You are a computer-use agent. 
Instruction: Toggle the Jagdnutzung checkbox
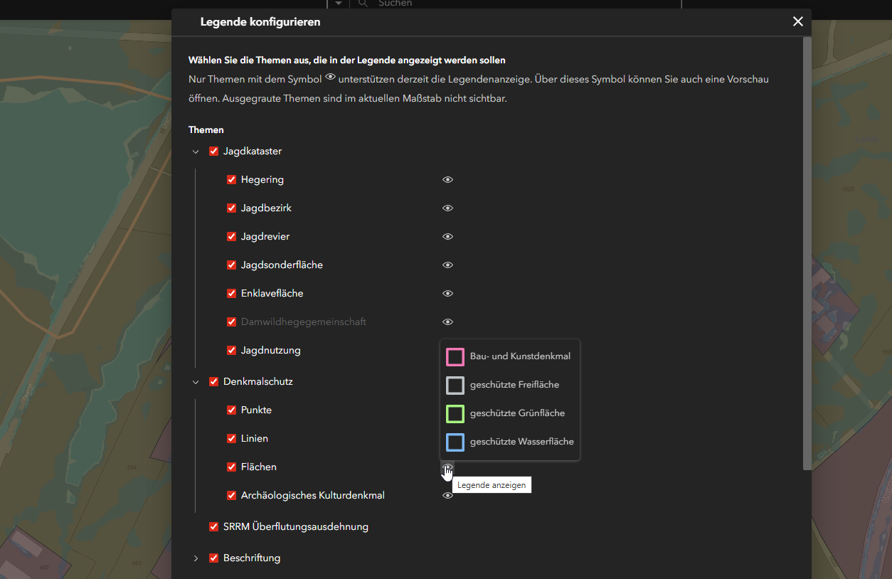231,351
